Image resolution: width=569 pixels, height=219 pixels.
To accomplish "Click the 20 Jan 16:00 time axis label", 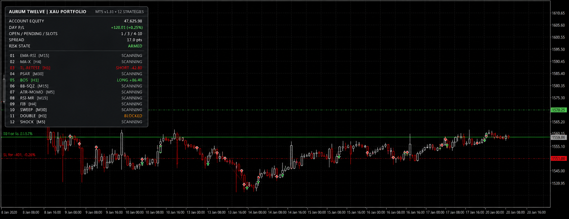I will (x=536, y=213).
